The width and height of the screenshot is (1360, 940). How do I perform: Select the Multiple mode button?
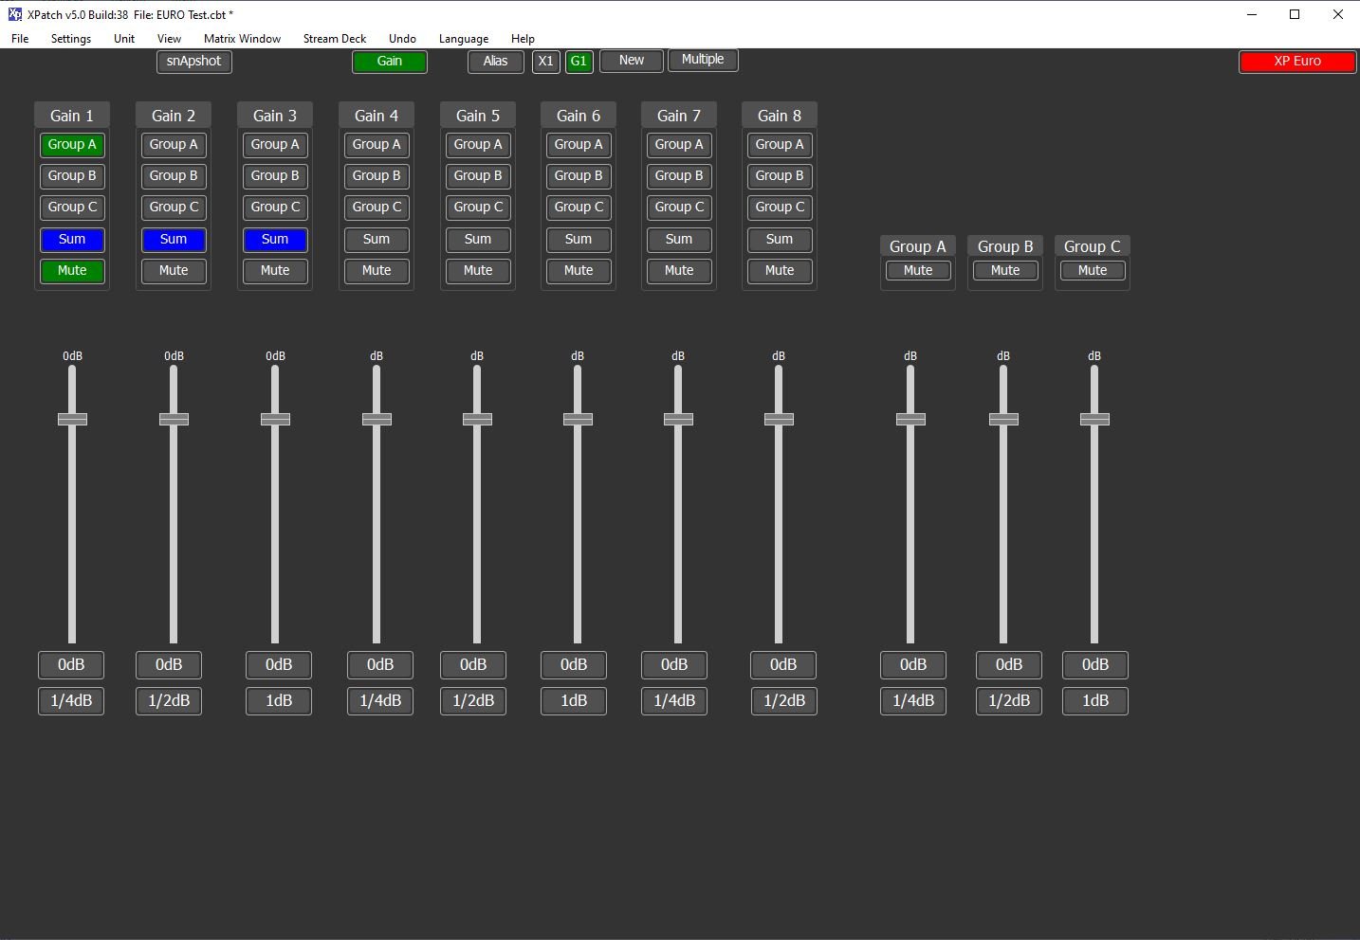click(703, 59)
